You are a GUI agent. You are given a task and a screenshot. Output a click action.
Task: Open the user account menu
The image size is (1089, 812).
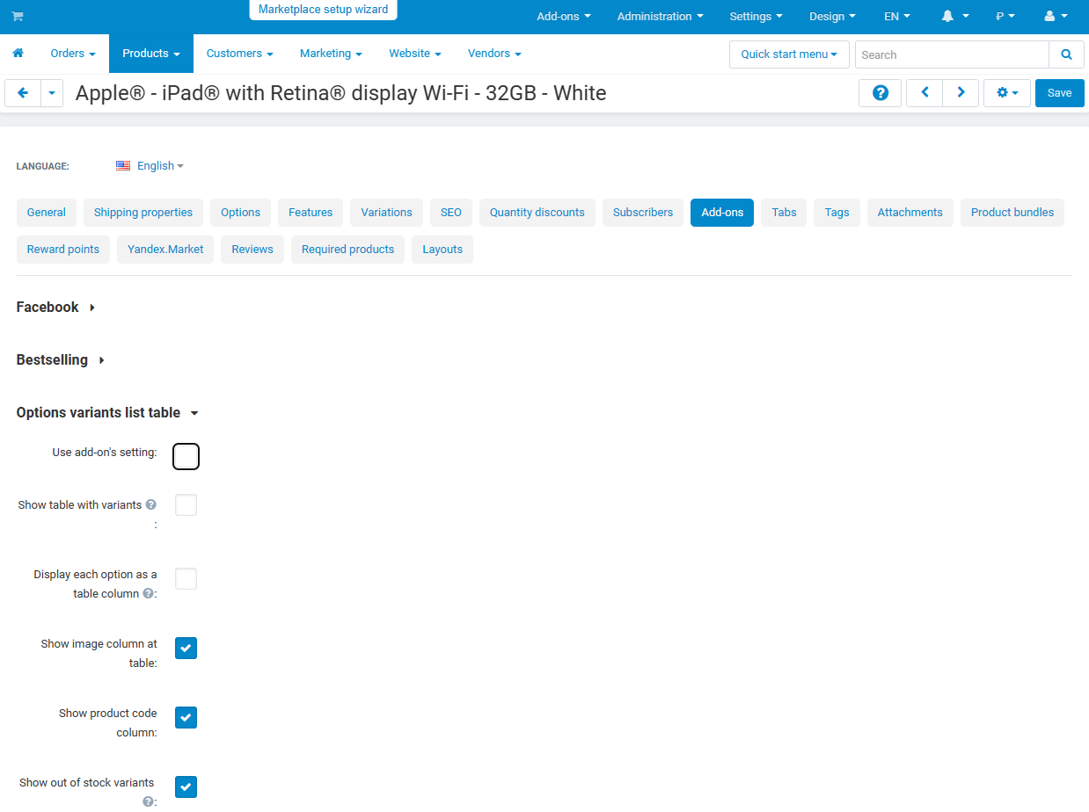[x=1056, y=17]
